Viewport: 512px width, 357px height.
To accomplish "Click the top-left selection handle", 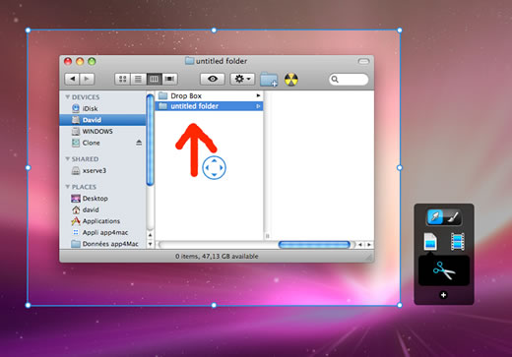I will (x=28, y=30).
